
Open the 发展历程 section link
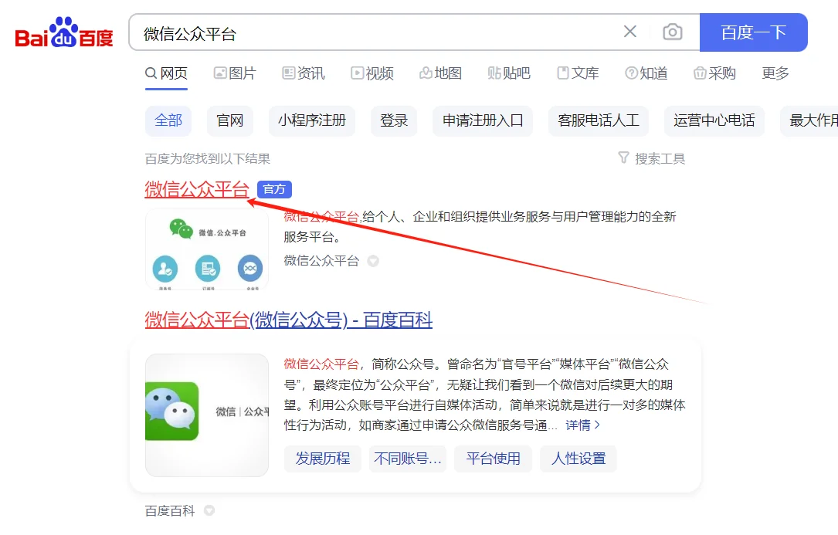(x=323, y=459)
